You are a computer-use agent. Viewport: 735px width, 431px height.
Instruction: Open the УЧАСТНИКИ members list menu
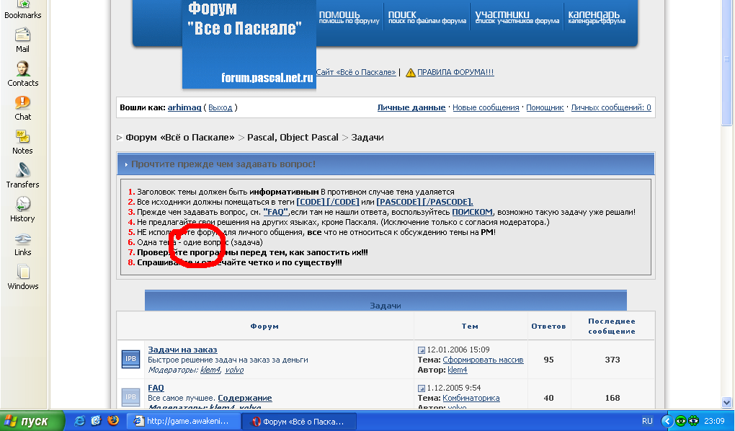[517, 17]
